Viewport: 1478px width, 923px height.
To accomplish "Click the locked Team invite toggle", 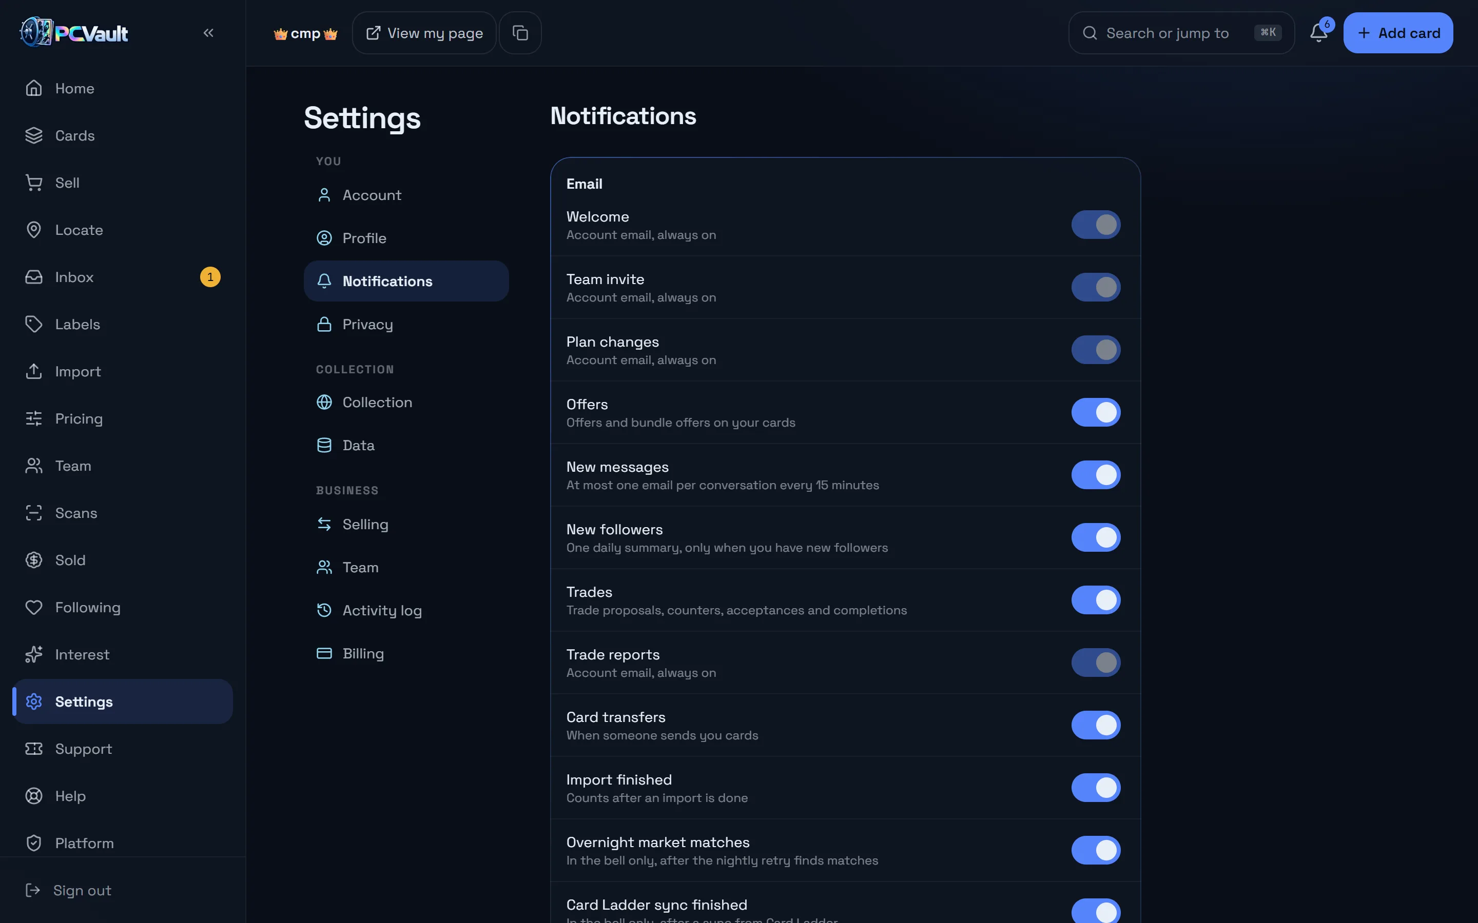I will click(x=1096, y=288).
